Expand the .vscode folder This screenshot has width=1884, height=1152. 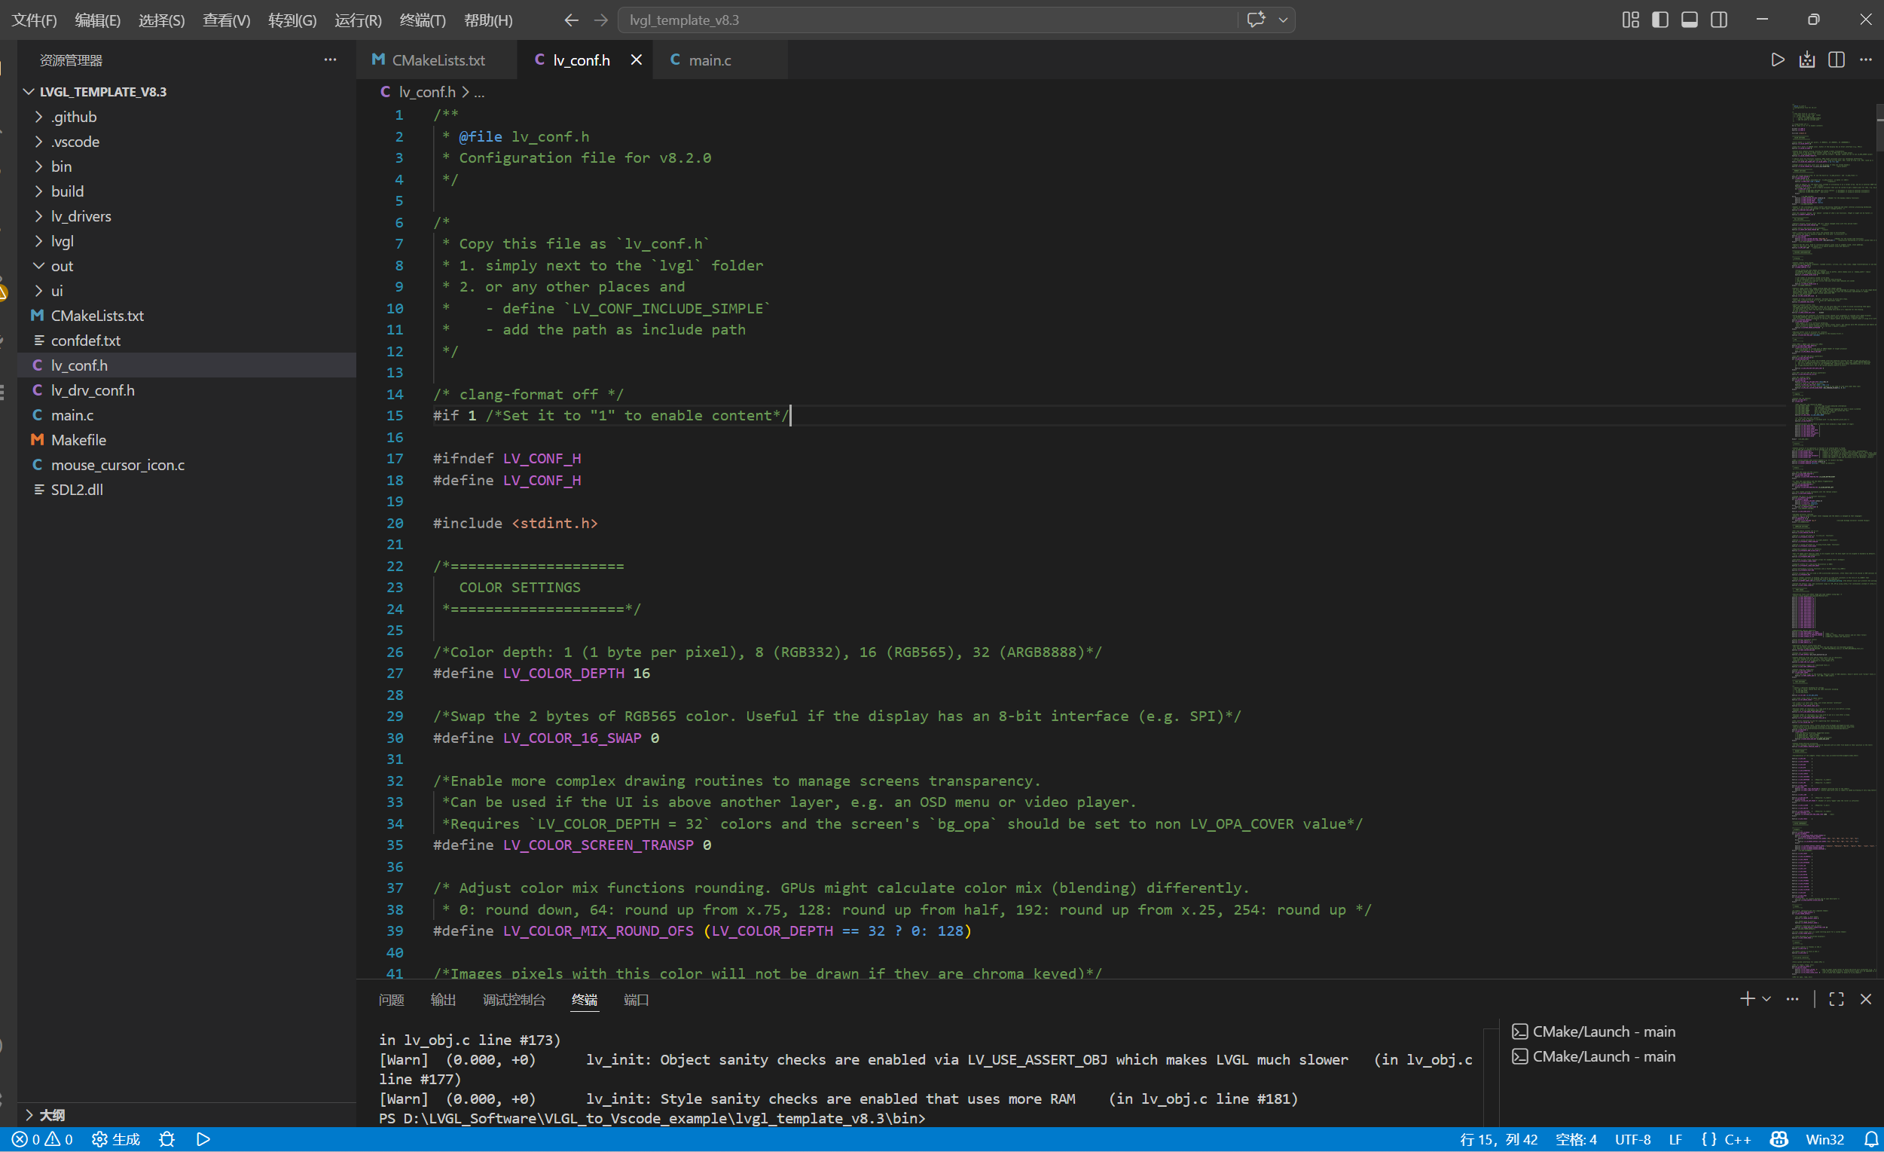click(x=187, y=142)
